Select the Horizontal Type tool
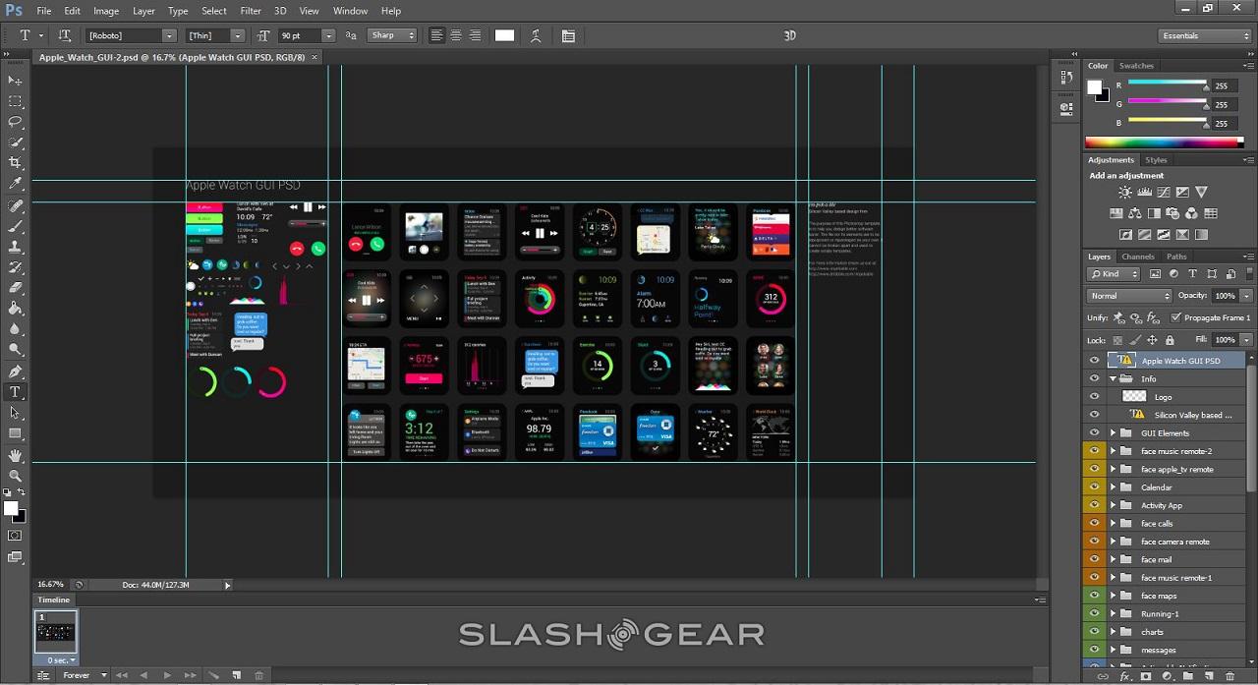Screen dimensions: 1258x685 click(x=15, y=392)
